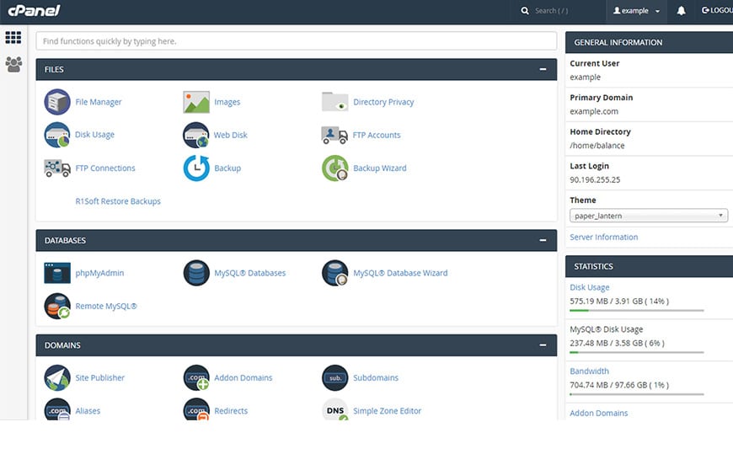
Task: Click the Disk Usage icon
Action: coord(57,135)
